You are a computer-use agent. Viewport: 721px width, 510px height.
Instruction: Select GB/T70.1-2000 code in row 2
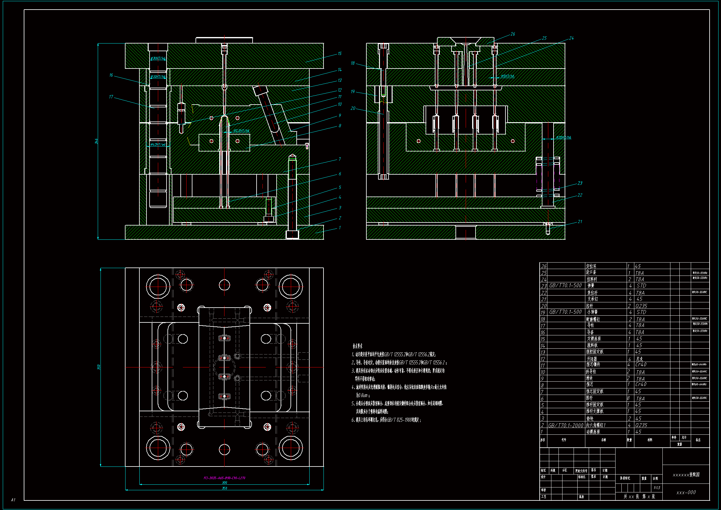point(566,425)
